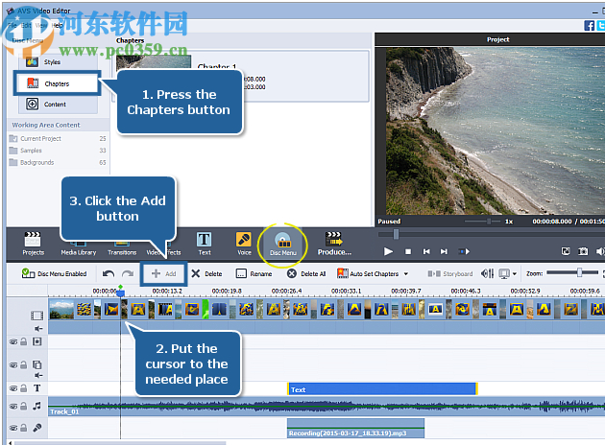
Task: Click the timeline horizontal scrollbar
Action: pyautogui.click(x=120, y=443)
